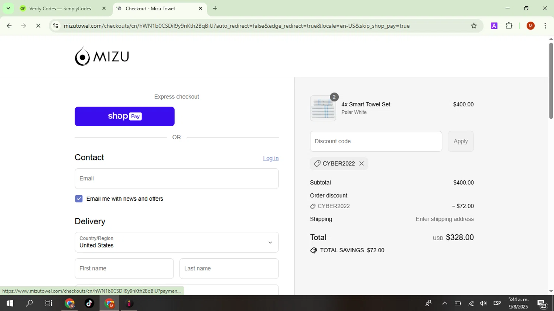The width and height of the screenshot is (554, 311).
Task: Open People icon in system tray
Action: [x=428, y=303]
